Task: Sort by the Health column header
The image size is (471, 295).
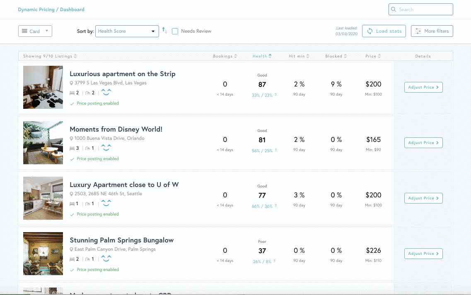Action: coord(262,56)
